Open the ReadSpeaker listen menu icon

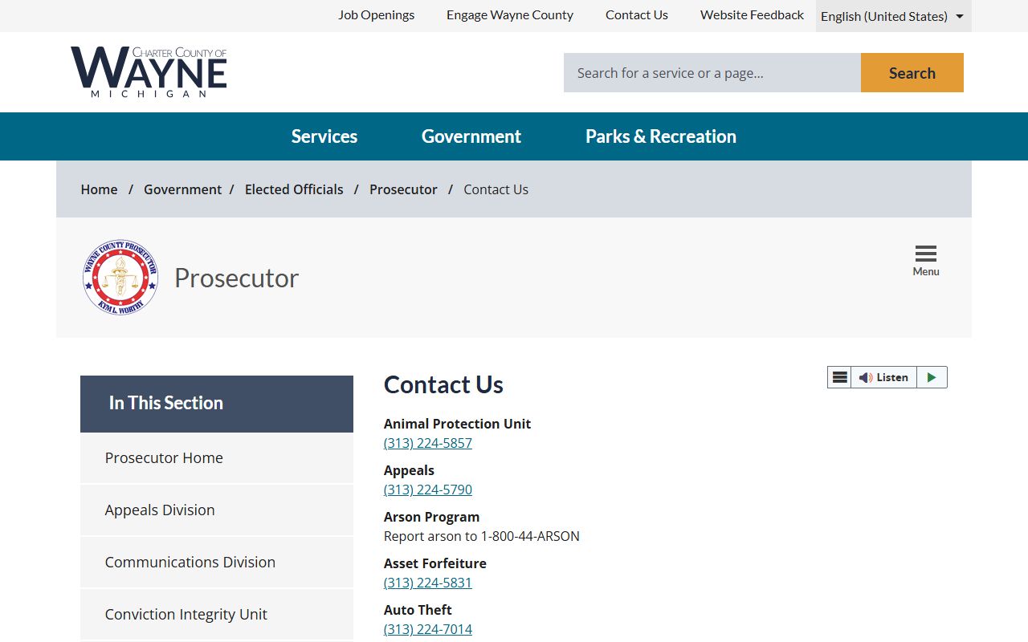(x=839, y=377)
